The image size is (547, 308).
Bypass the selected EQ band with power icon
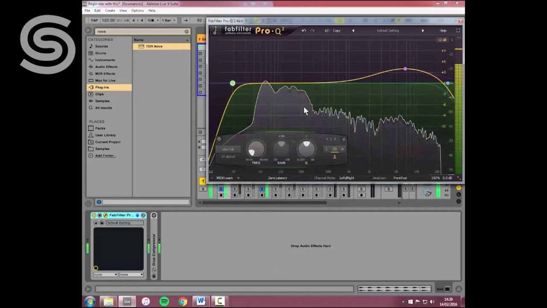click(x=219, y=139)
